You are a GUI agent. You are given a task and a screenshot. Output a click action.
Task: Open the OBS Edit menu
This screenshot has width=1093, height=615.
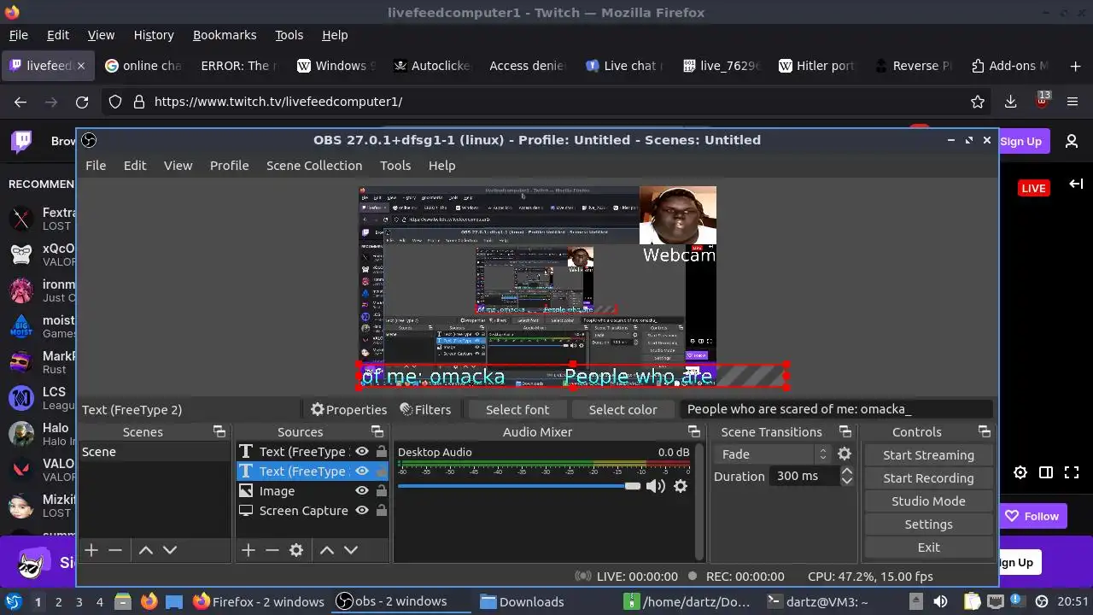click(x=135, y=166)
